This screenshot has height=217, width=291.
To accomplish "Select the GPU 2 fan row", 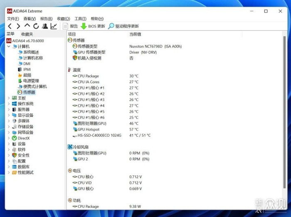I will tap(111, 159).
